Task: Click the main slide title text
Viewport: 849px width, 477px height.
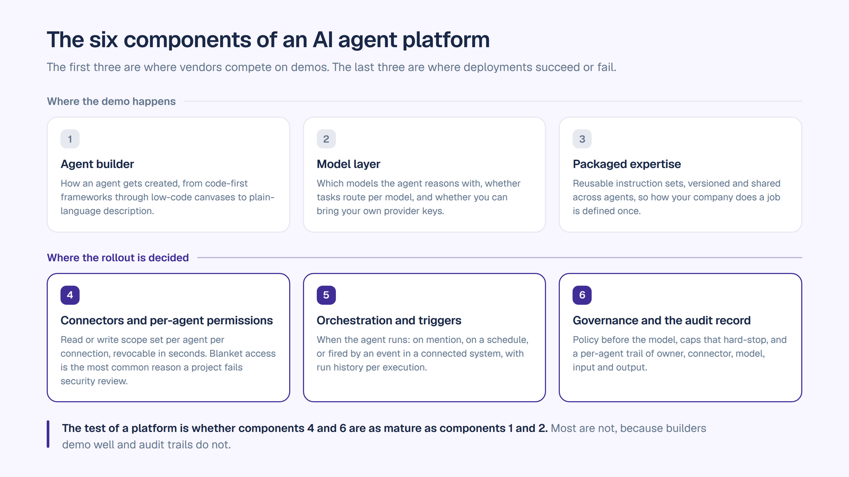Action: (268, 40)
